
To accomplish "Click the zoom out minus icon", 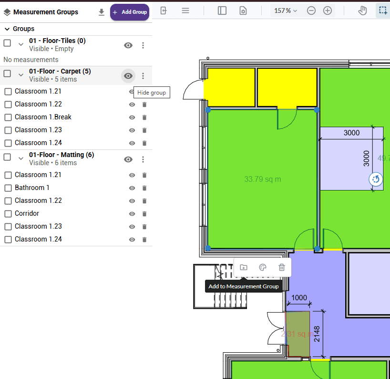I will point(311,11).
